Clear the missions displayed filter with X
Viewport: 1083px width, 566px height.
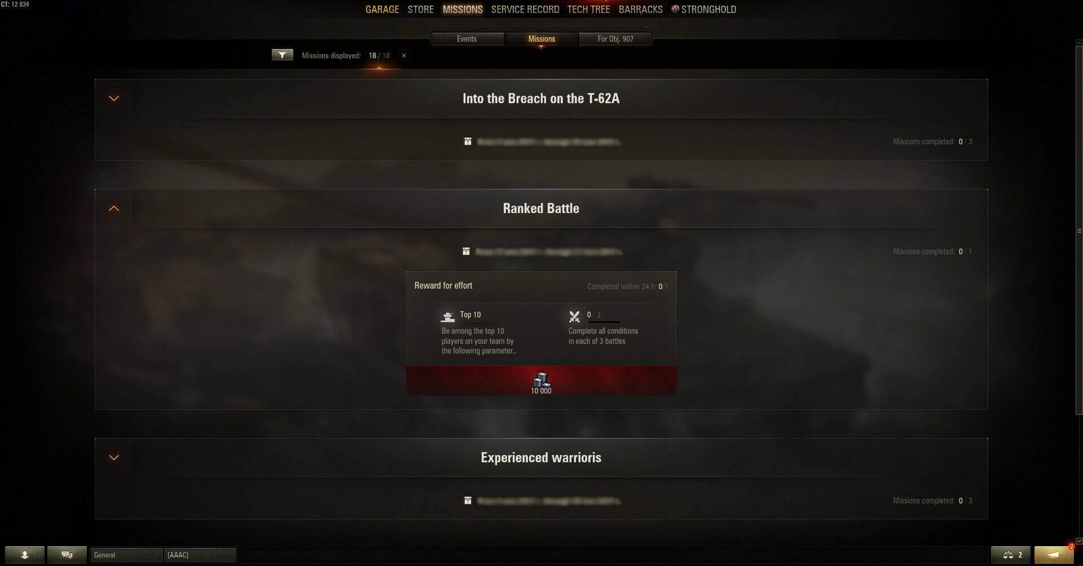pyautogui.click(x=404, y=55)
